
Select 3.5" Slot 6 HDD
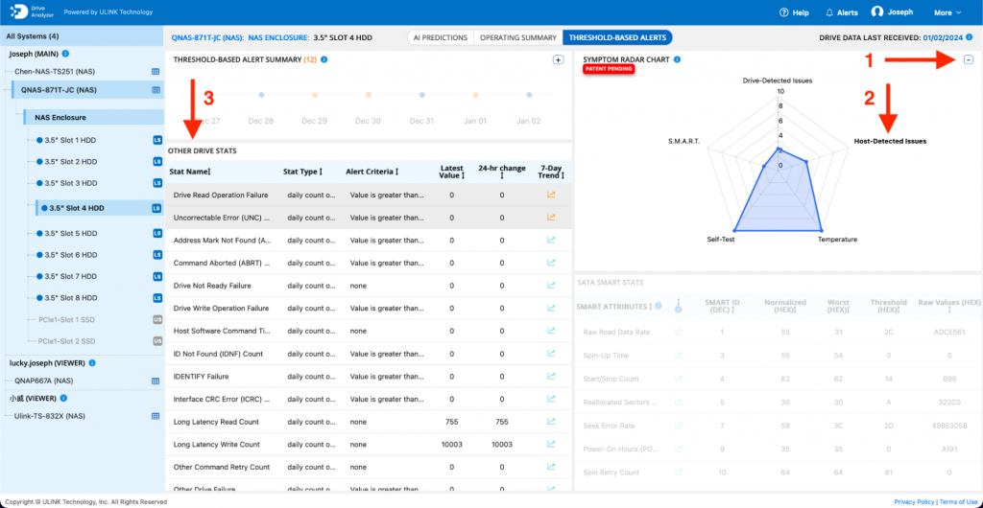point(71,255)
